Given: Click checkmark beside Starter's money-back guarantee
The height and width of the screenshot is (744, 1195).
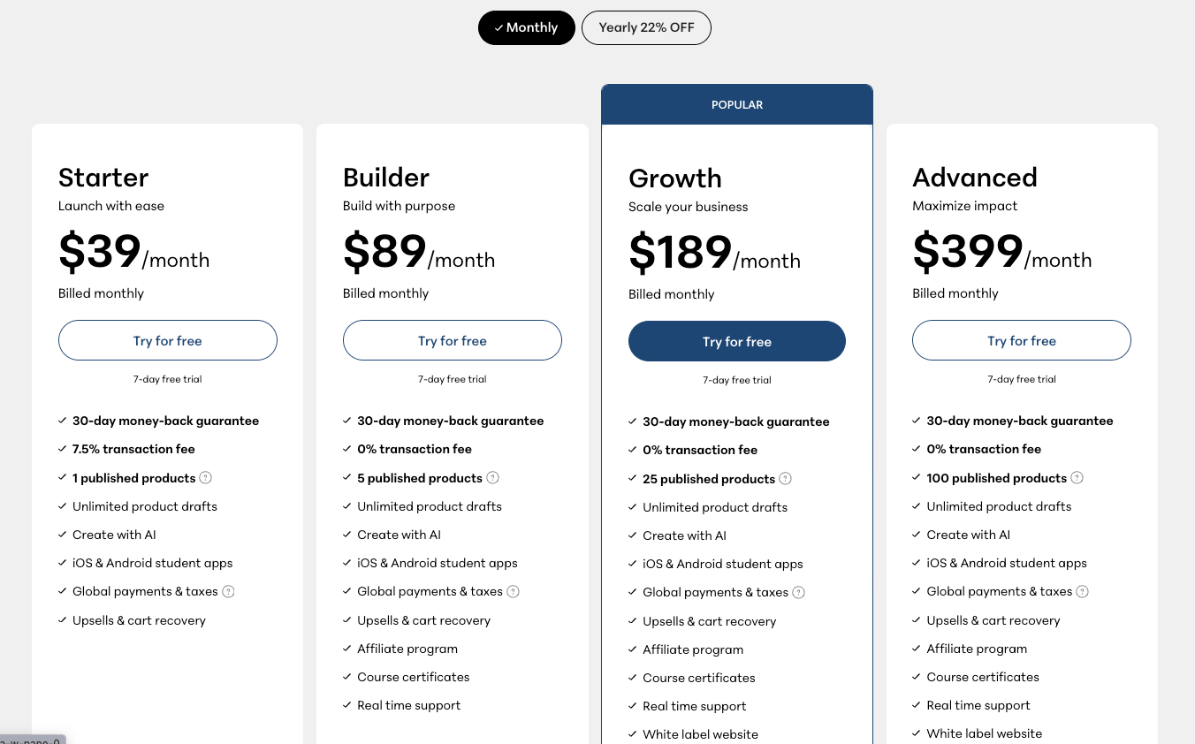Looking at the screenshot, I should click(x=62, y=421).
